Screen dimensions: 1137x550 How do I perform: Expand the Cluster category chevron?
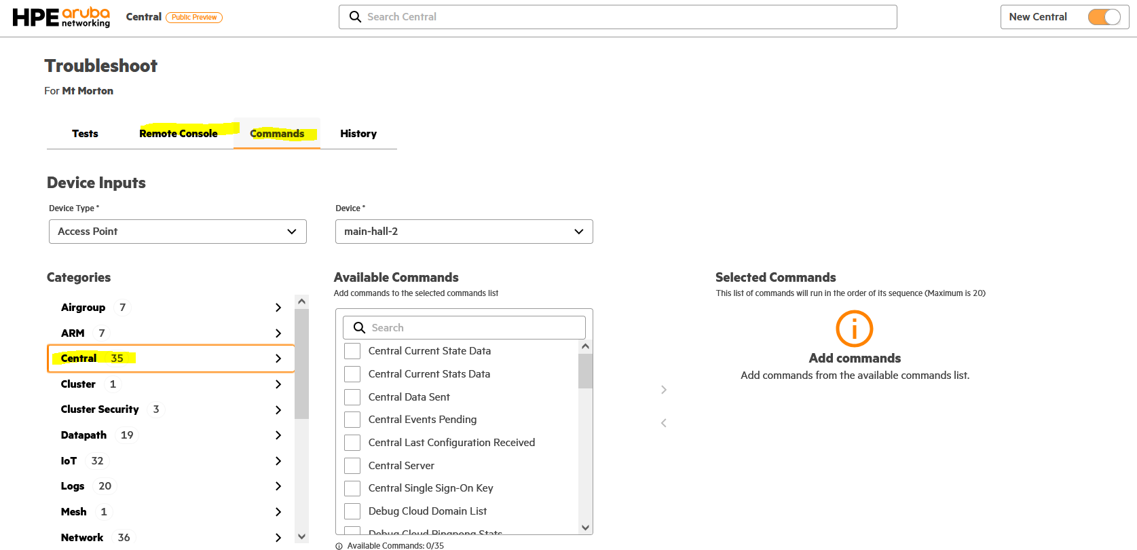pyautogui.click(x=278, y=384)
